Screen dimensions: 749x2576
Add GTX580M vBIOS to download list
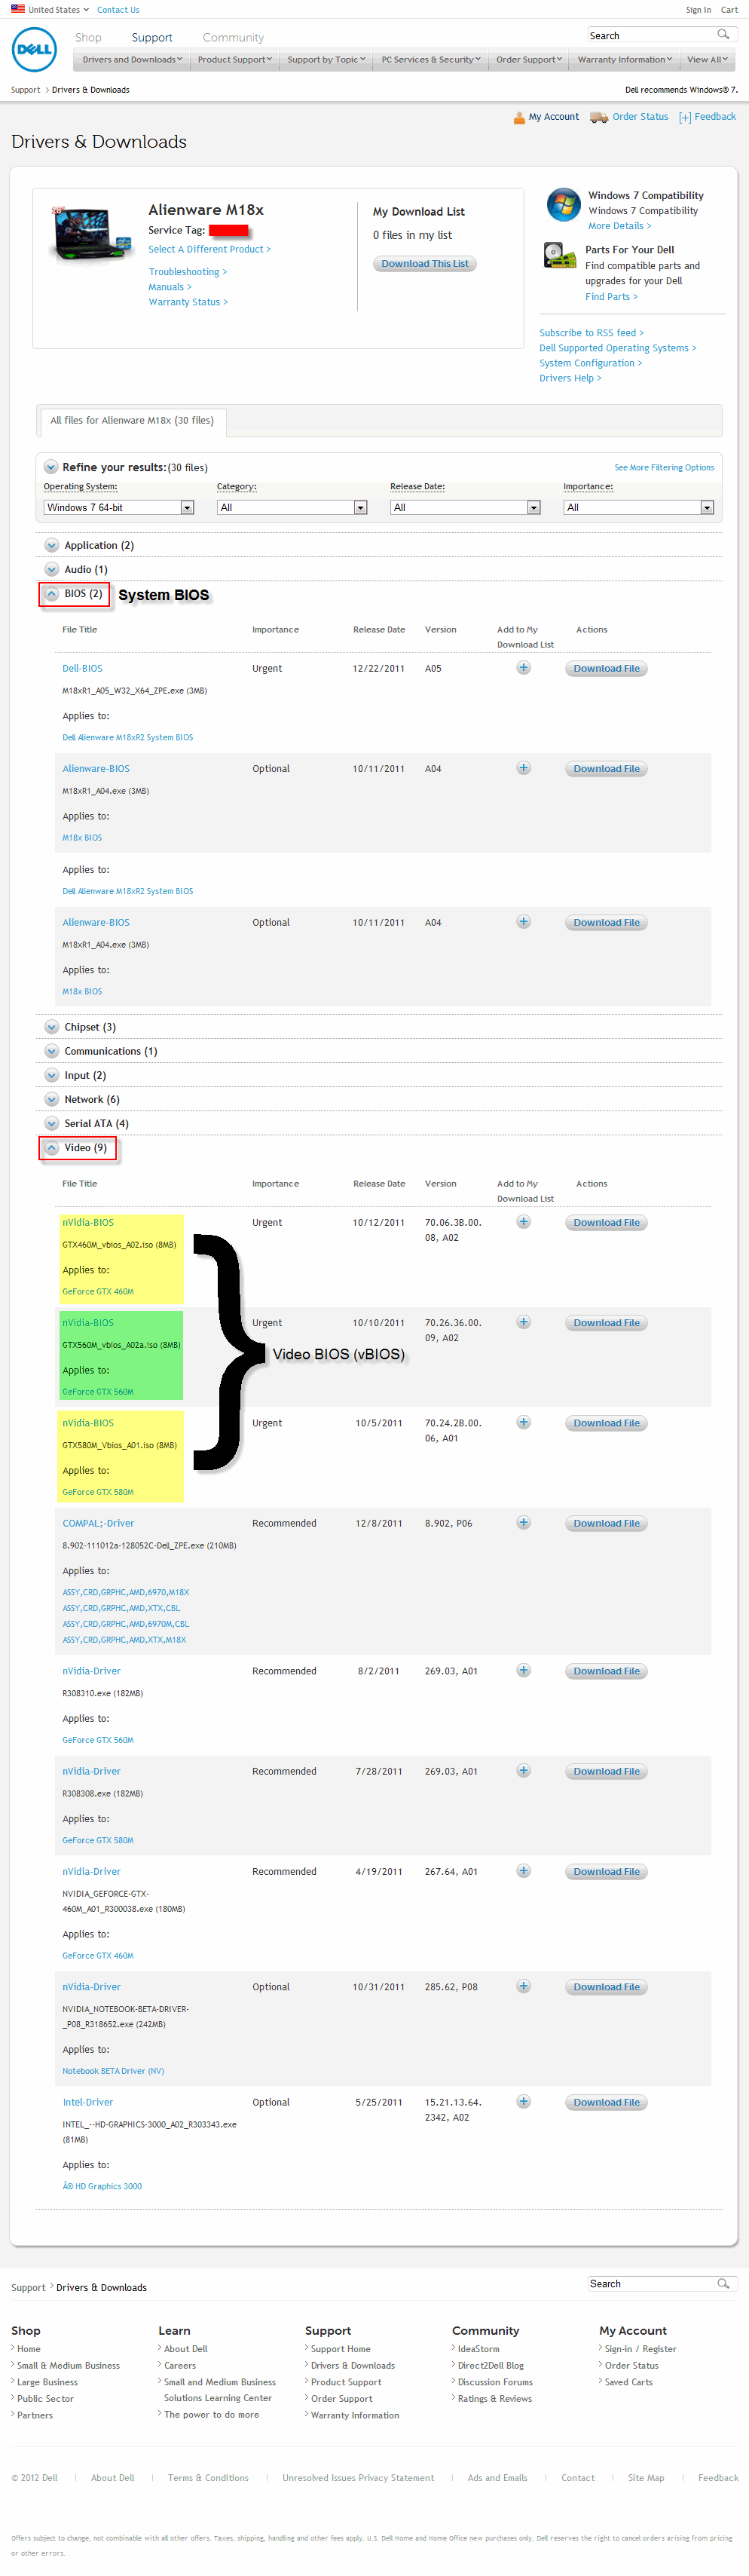[x=523, y=1422]
